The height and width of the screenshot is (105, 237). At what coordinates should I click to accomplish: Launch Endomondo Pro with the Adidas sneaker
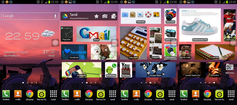pos(200,25)
